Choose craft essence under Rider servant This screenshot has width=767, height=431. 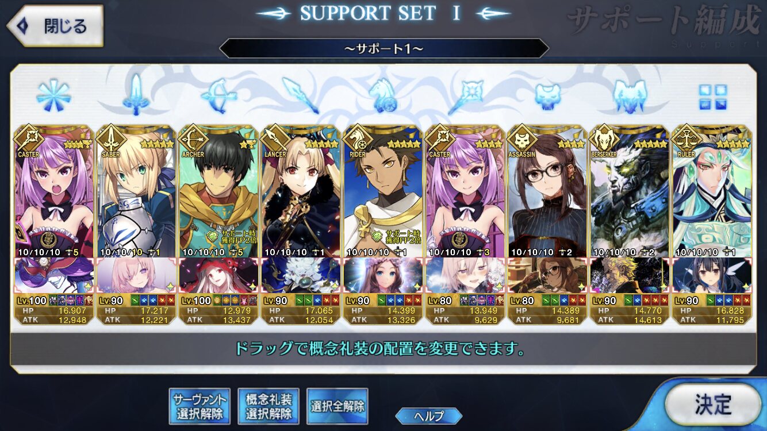[x=383, y=275]
